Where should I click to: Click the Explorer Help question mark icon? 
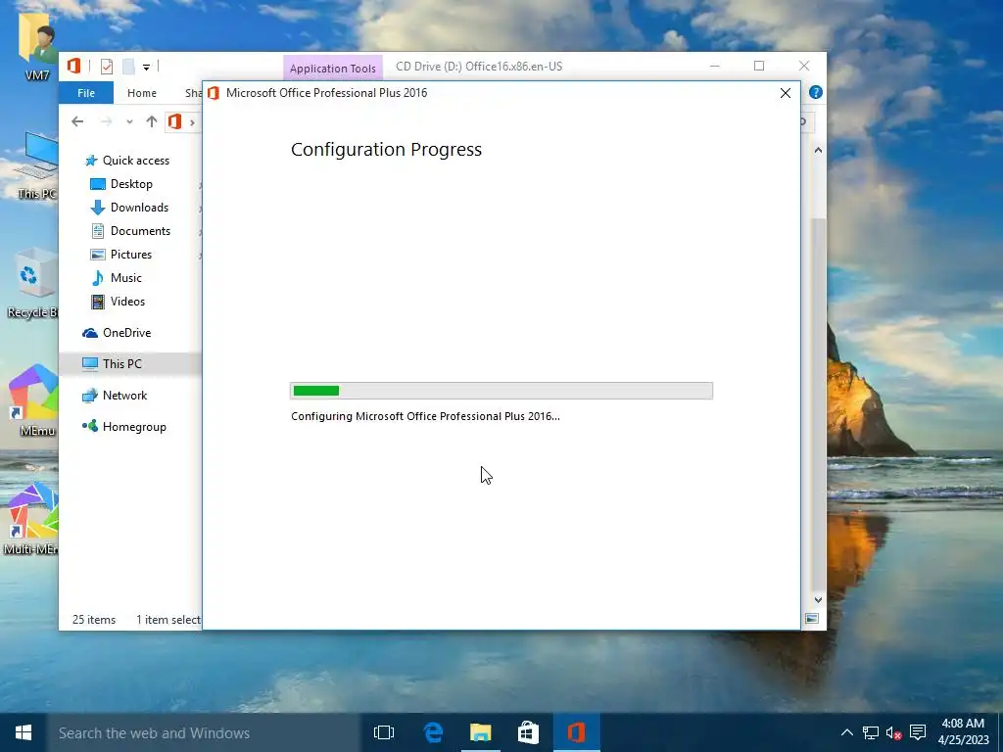[816, 93]
